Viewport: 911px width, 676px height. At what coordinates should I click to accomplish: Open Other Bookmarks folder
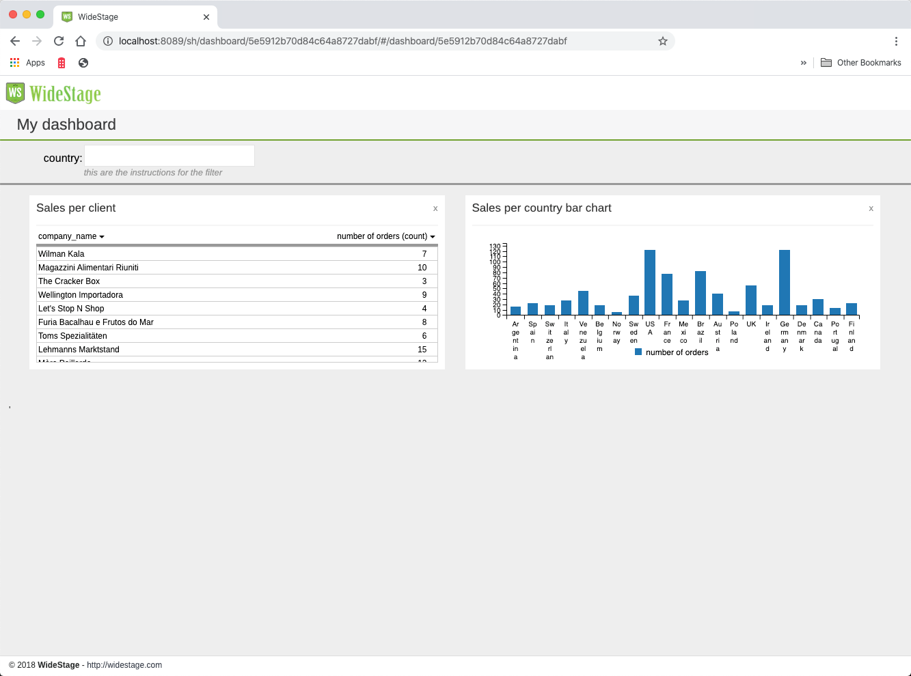(860, 62)
